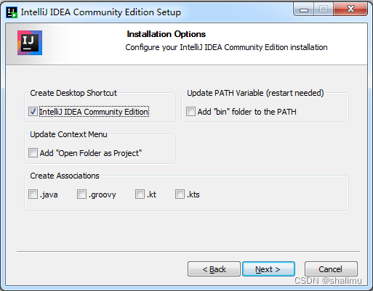
Task: Tick the .kt association checkbox
Action: (x=140, y=194)
